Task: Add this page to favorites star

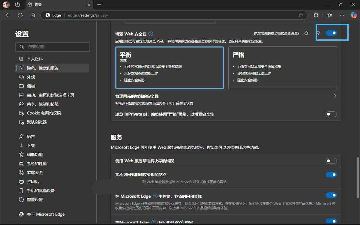Action: 301,15
